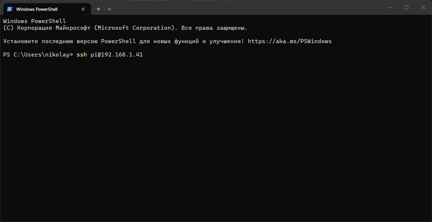Click the Windows PowerShell header line
432x222 pixels.
click(34, 21)
